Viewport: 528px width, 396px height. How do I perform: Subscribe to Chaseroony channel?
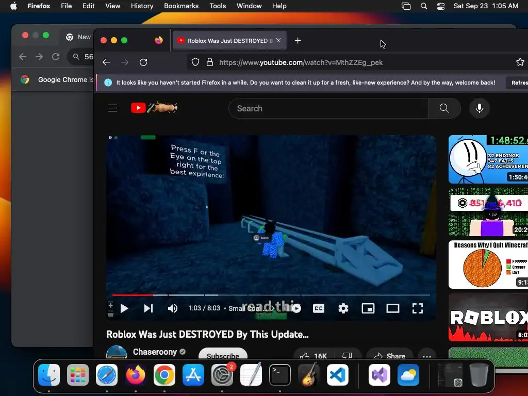tap(223, 356)
